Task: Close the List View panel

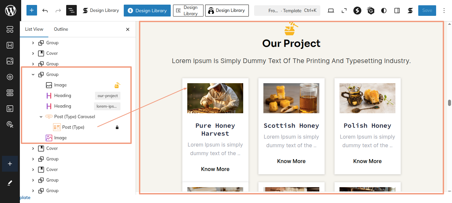Action: pos(128,29)
